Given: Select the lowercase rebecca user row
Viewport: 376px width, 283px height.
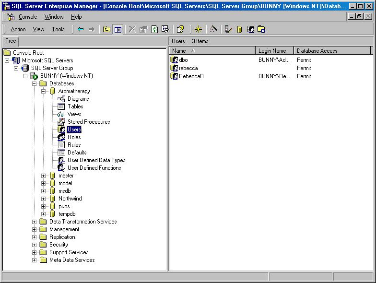Looking at the screenshot, I should 271,68.
